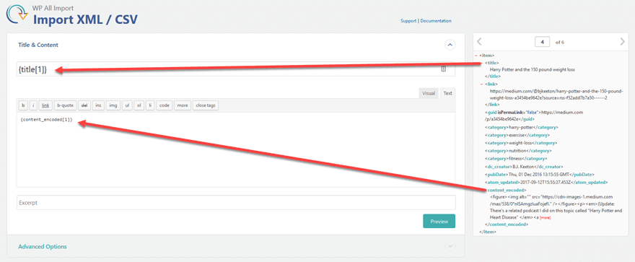The height and width of the screenshot is (262, 635).
Task: Switch to the Text editor tab
Action: coord(447,93)
